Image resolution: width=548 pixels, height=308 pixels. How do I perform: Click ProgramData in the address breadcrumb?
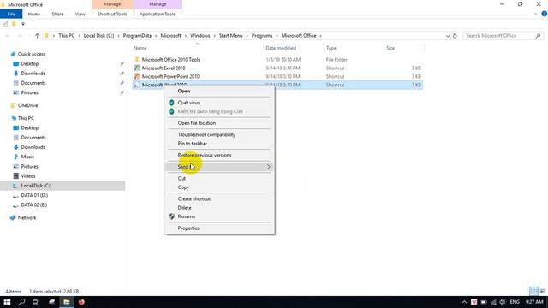[x=137, y=36]
